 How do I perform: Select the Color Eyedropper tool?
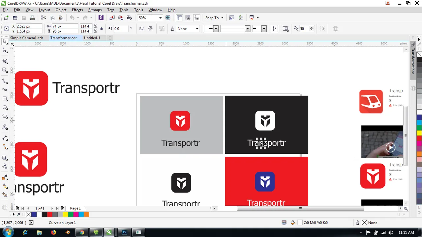(5, 177)
